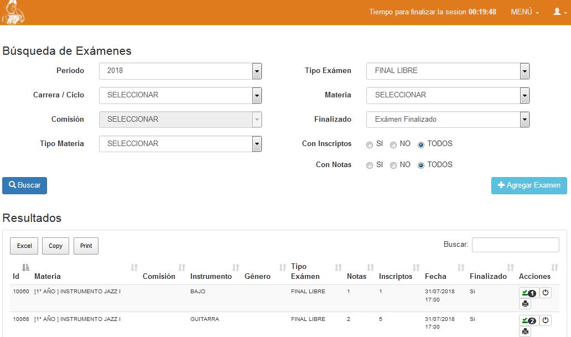This screenshot has width=571, height=337.
Task: Expand the Tipo Exámen dropdown
Action: (448, 71)
